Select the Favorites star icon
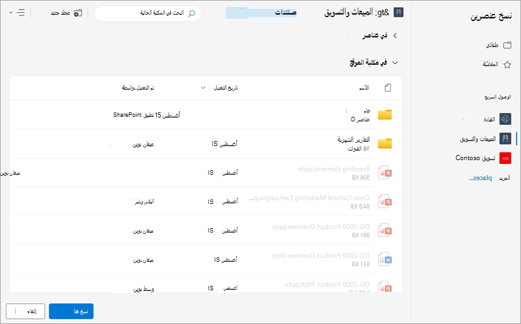This screenshot has height=324, width=521. pyautogui.click(x=507, y=64)
